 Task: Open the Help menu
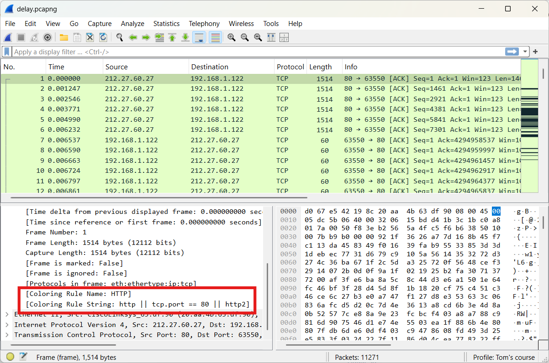coord(295,24)
